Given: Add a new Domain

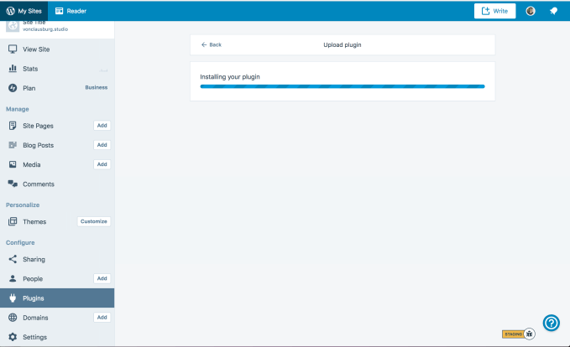Looking at the screenshot, I should pyautogui.click(x=102, y=317).
